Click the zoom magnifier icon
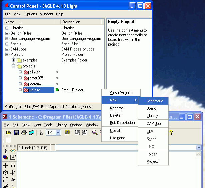Screen dimensions: 205x188 pos(95,133)
